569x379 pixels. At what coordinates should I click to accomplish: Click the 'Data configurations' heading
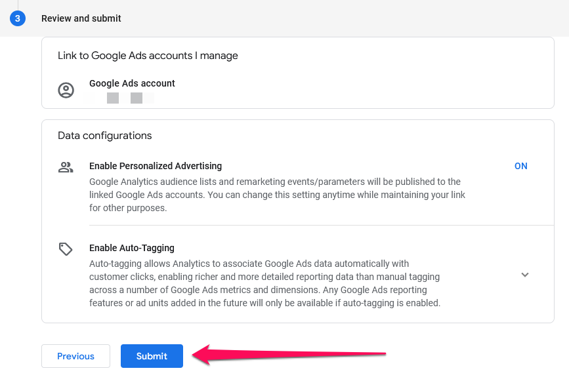coord(105,136)
